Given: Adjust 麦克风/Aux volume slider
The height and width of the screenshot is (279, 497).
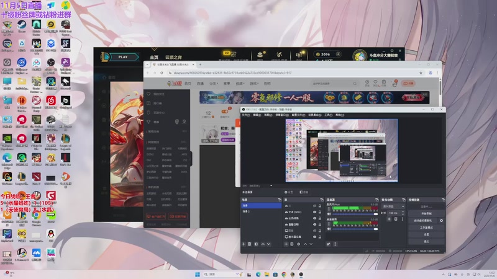Looking at the screenshot, I should (x=355, y=214).
